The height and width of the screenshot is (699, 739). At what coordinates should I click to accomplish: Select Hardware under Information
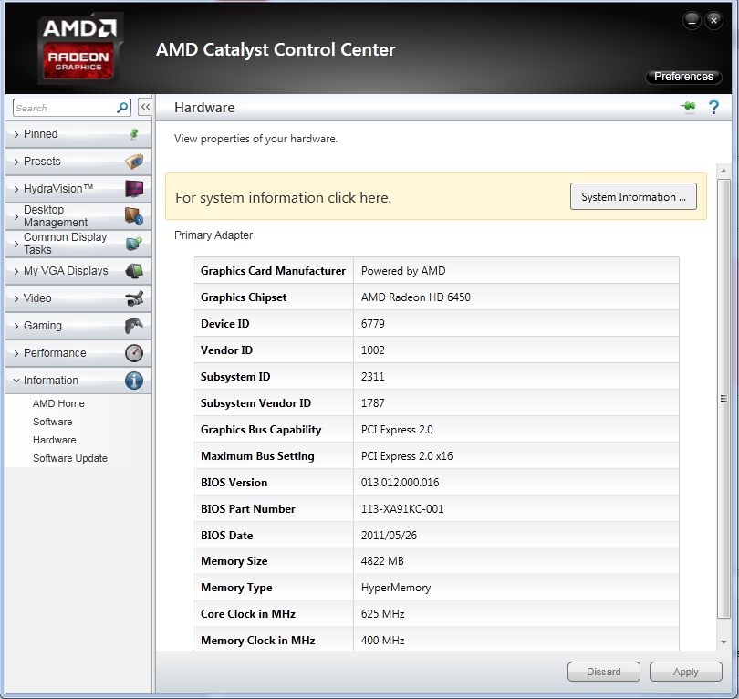54,440
